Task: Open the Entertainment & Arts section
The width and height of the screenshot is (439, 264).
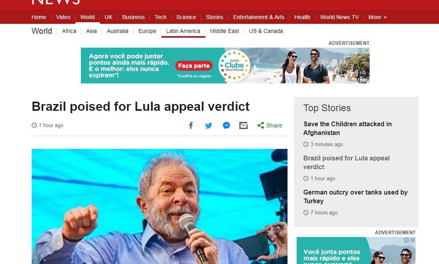Action: pos(259,17)
